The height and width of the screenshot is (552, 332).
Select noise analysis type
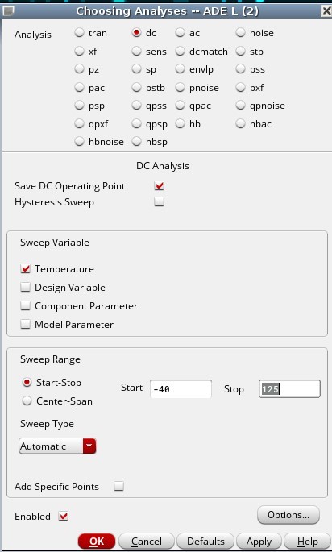(x=240, y=33)
